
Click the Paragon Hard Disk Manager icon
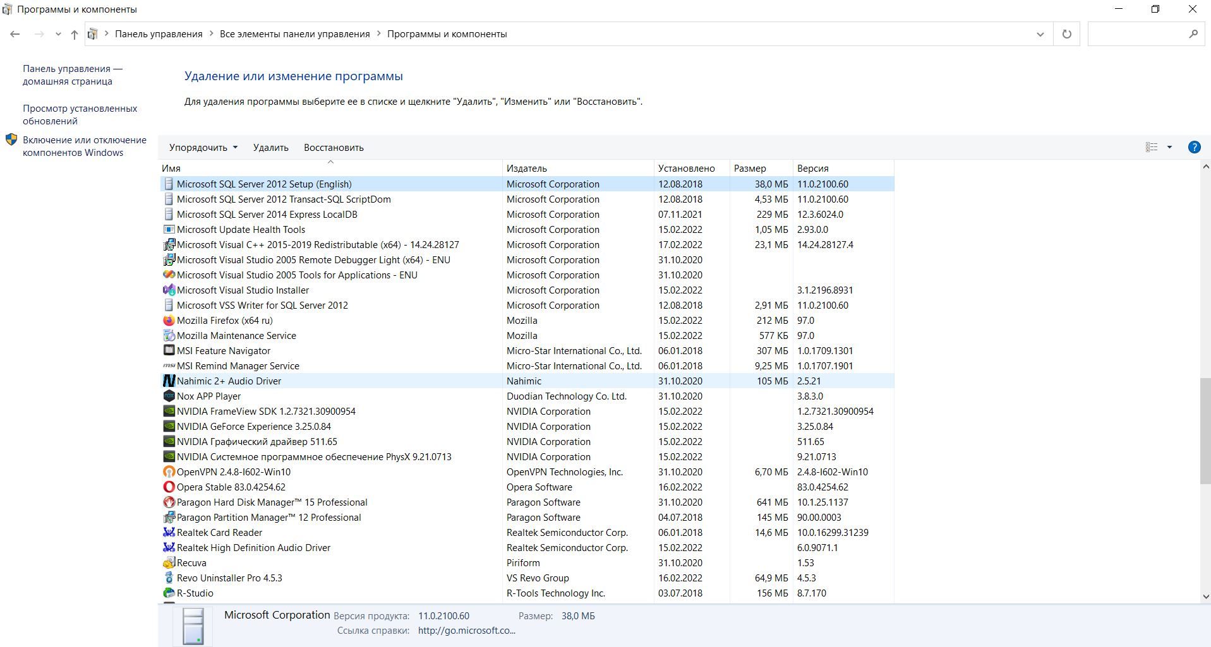click(x=169, y=502)
